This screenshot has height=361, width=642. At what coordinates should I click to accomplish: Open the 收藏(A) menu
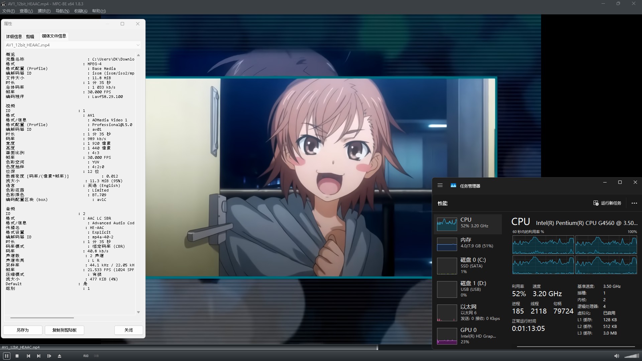(x=81, y=11)
